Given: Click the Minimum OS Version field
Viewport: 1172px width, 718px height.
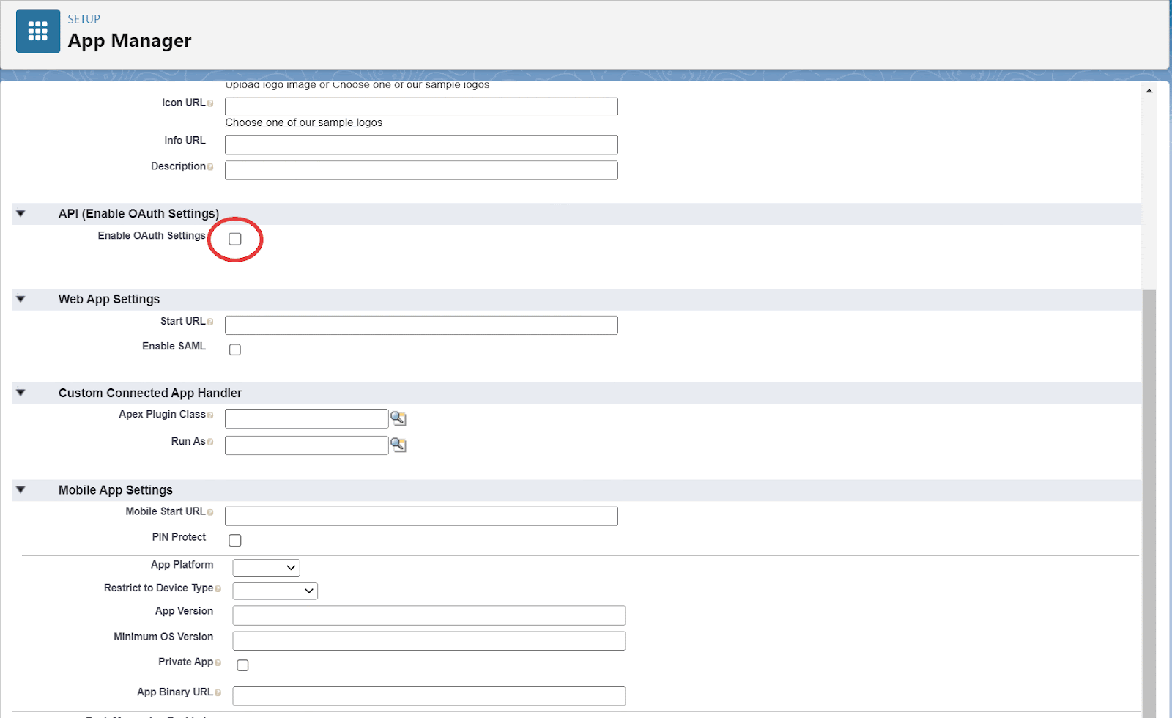Looking at the screenshot, I should click(x=429, y=641).
